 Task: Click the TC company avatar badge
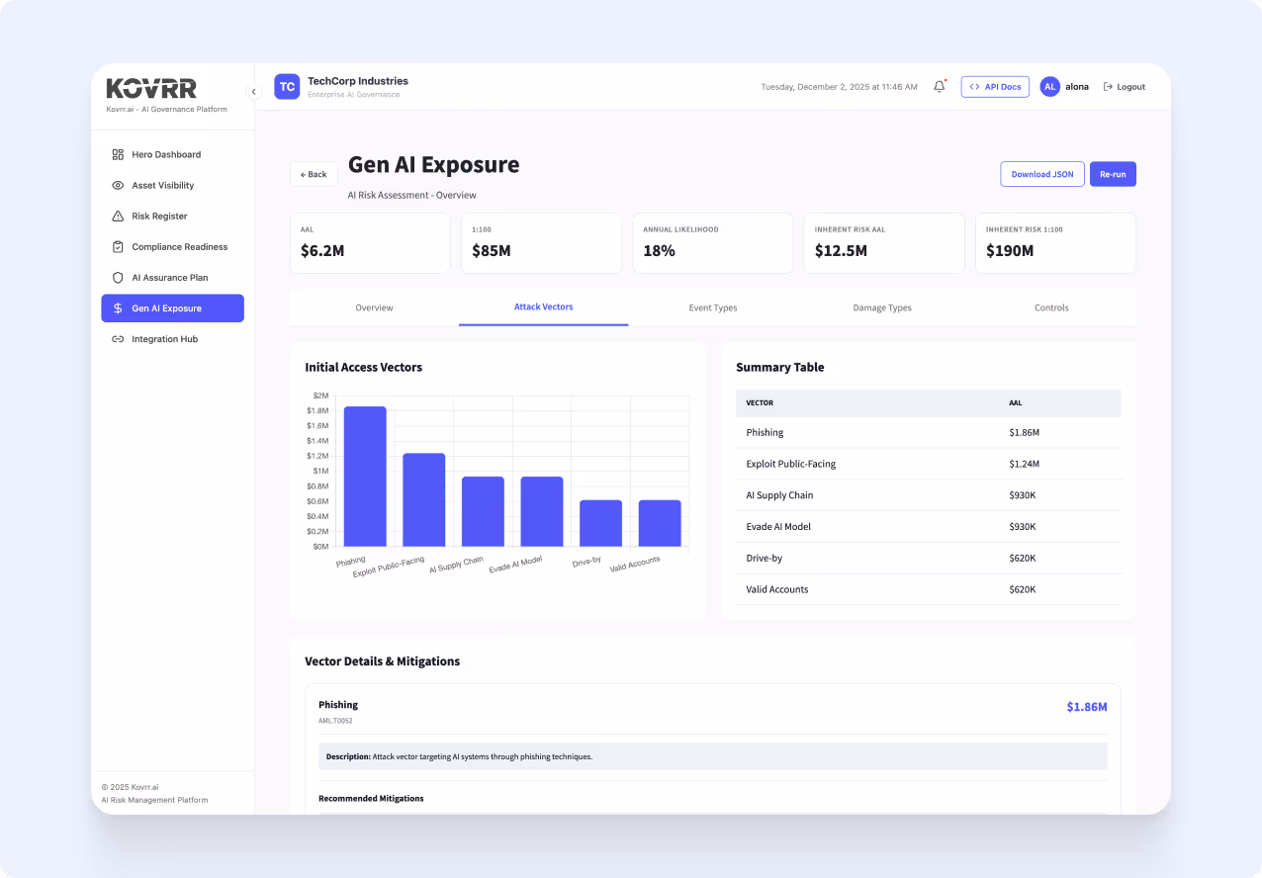(287, 86)
